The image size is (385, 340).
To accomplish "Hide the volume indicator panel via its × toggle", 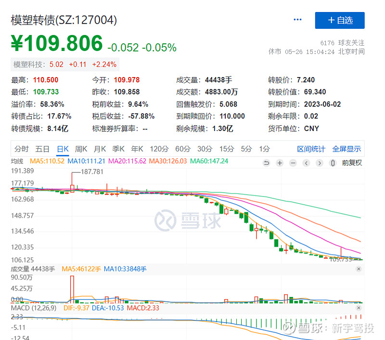I will pyautogui.click(x=359, y=269).
